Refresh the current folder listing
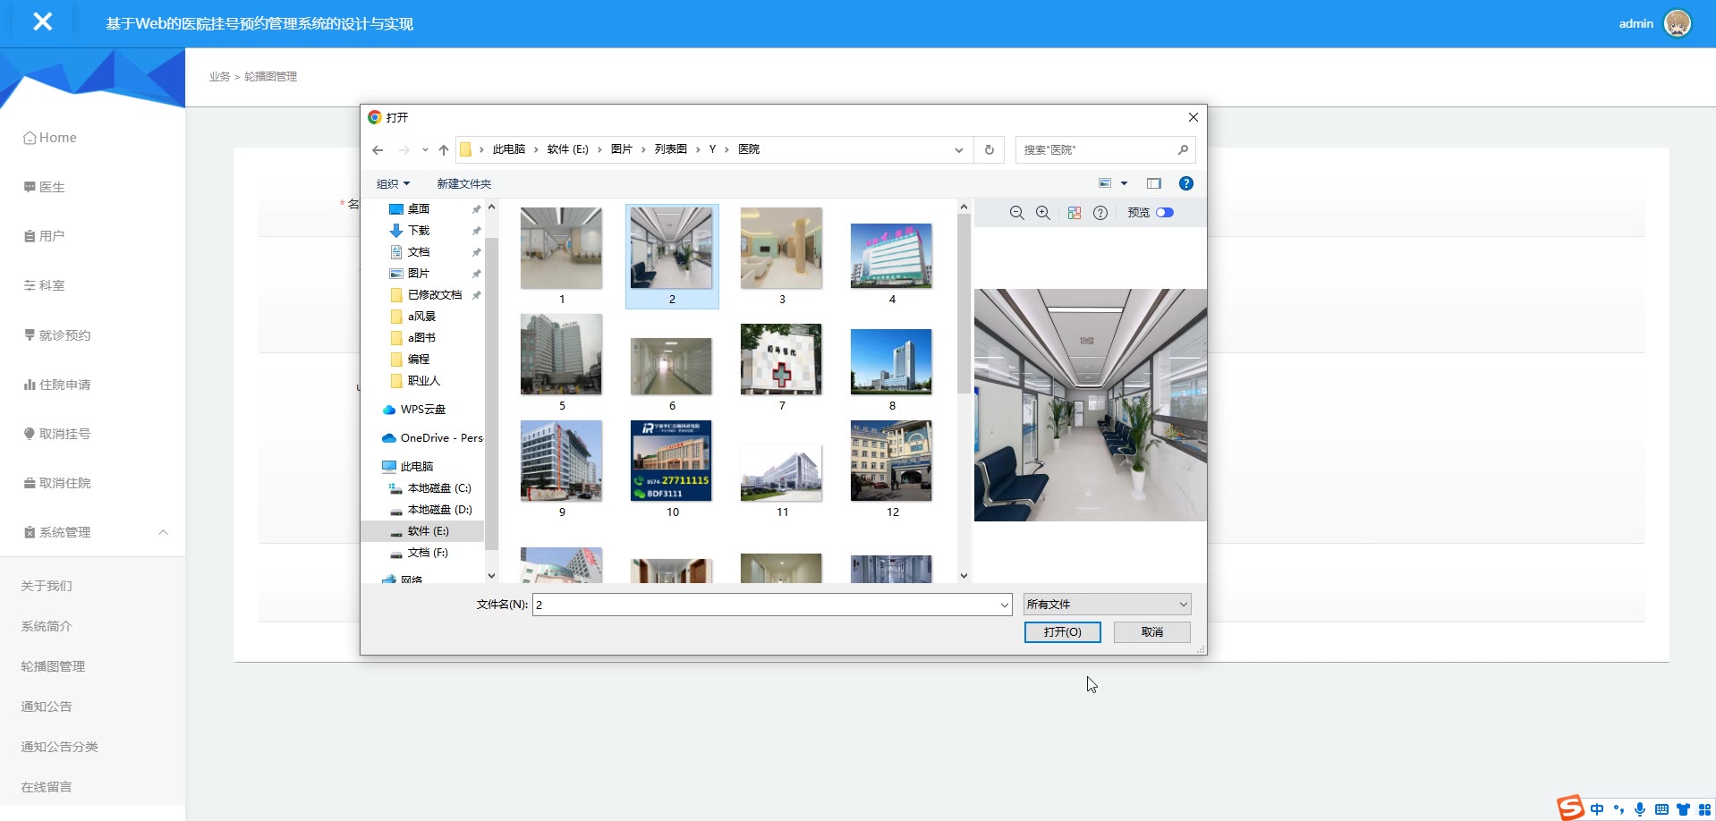1716x821 pixels. (990, 150)
